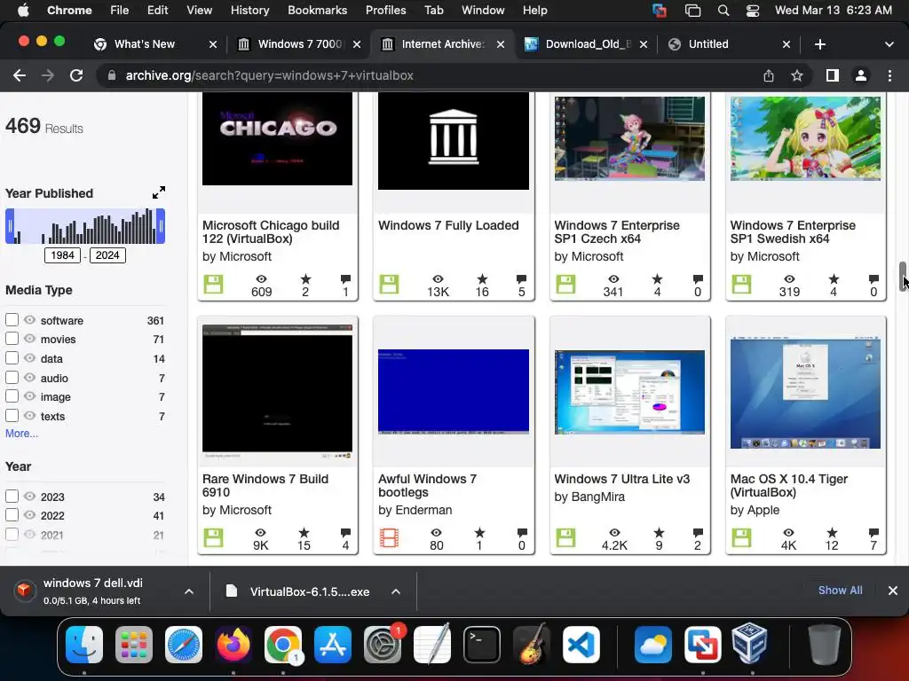This screenshot has height=681, width=909.
Task: Check the movies media type checkbox
Action: [x=12, y=338]
